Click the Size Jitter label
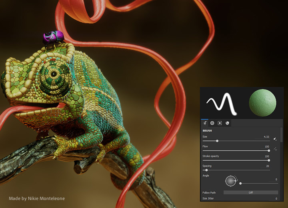 click(x=208, y=198)
